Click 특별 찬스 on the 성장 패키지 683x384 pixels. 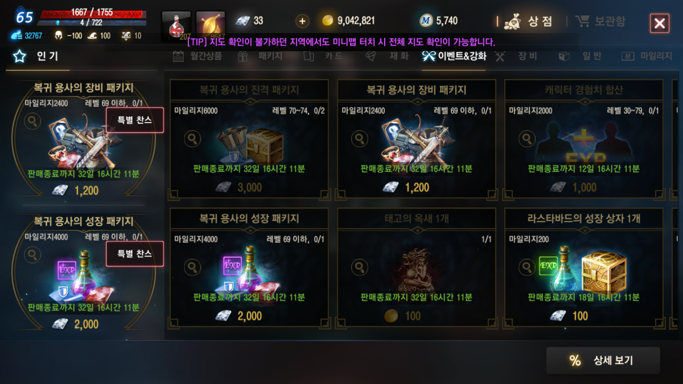pos(135,253)
